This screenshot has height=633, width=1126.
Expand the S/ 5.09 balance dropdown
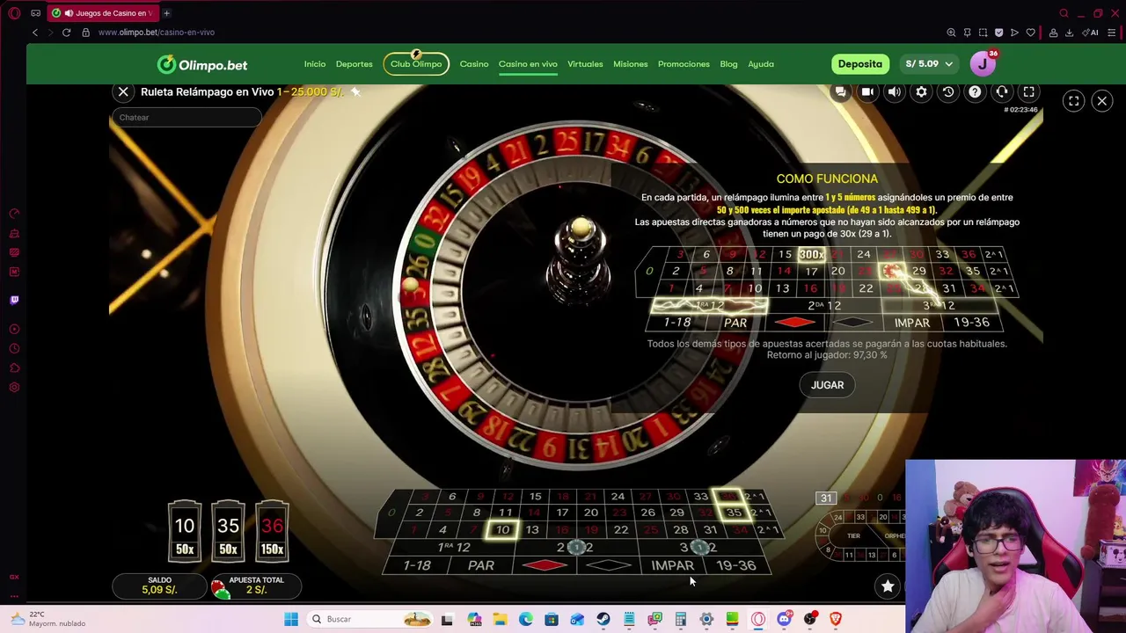(x=929, y=64)
